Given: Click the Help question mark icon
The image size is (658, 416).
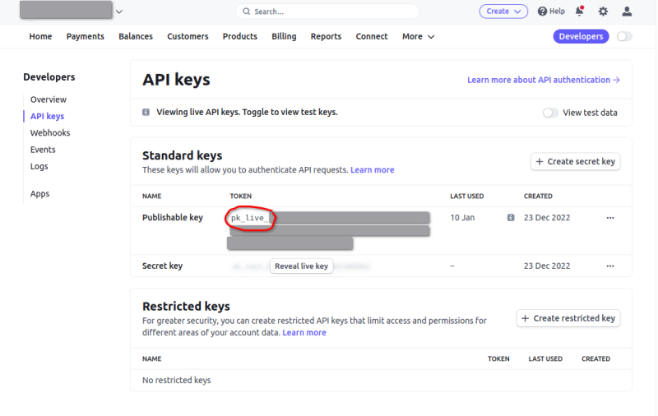Looking at the screenshot, I should click(x=542, y=12).
